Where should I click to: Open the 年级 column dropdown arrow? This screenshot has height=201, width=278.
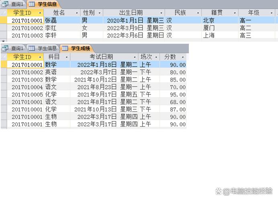[272, 13]
